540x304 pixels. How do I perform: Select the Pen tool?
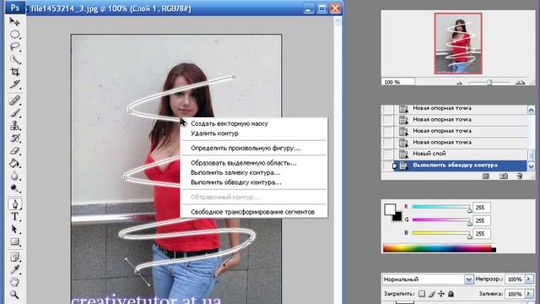(14, 204)
